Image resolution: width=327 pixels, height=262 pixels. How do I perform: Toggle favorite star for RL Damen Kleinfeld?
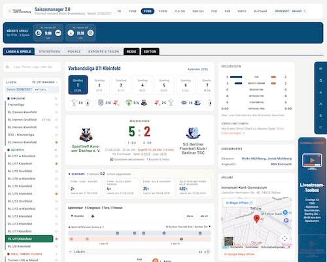coord(56,112)
